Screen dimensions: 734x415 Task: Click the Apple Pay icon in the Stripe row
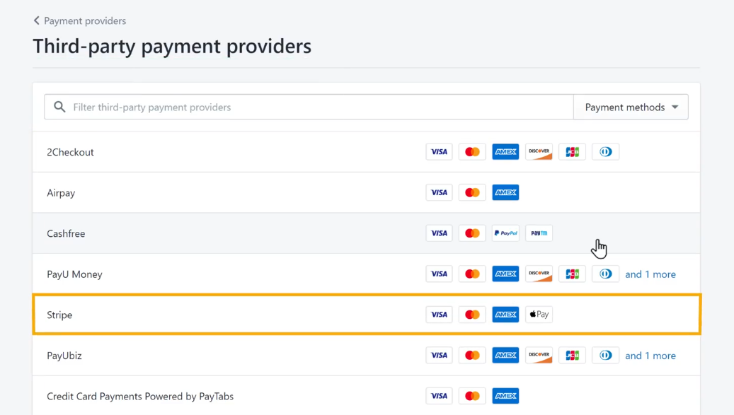pyautogui.click(x=539, y=315)
